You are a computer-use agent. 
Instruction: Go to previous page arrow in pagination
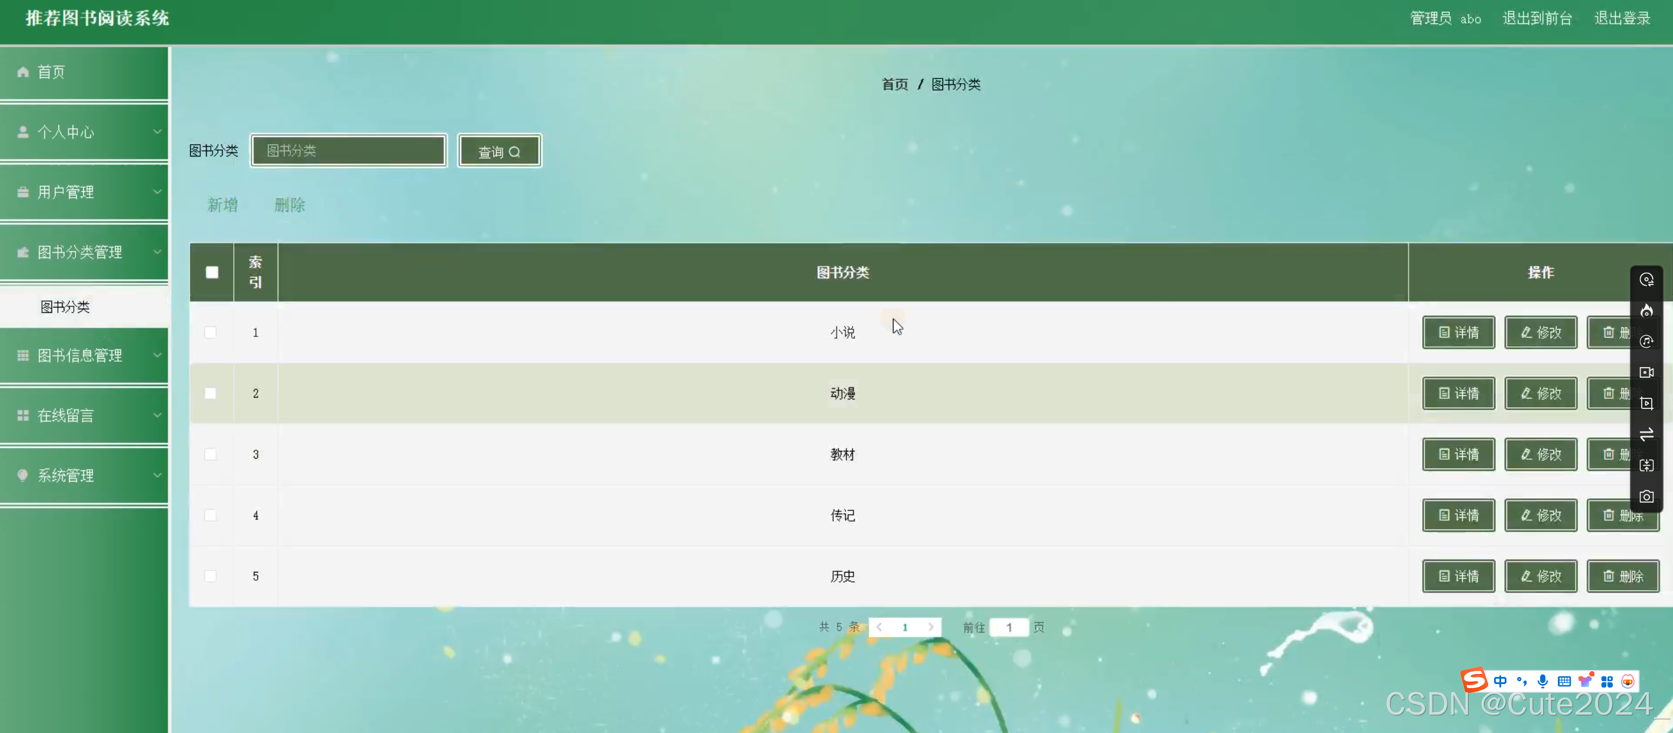click(x=879, y=627)
